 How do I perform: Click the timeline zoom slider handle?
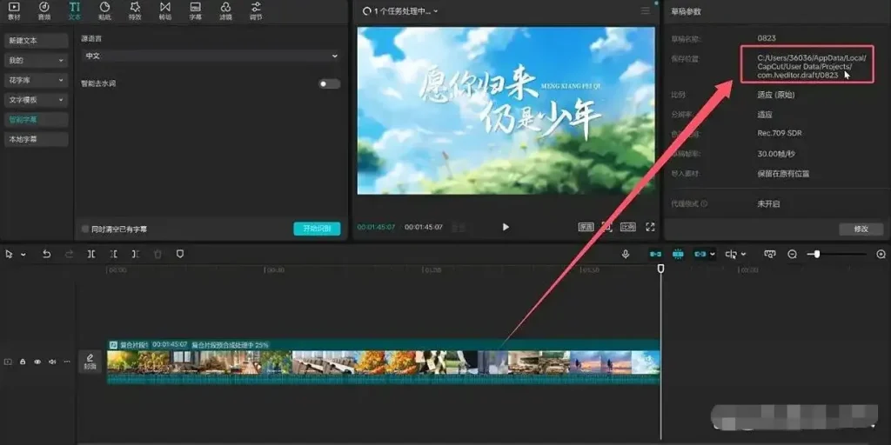(816, 255)
